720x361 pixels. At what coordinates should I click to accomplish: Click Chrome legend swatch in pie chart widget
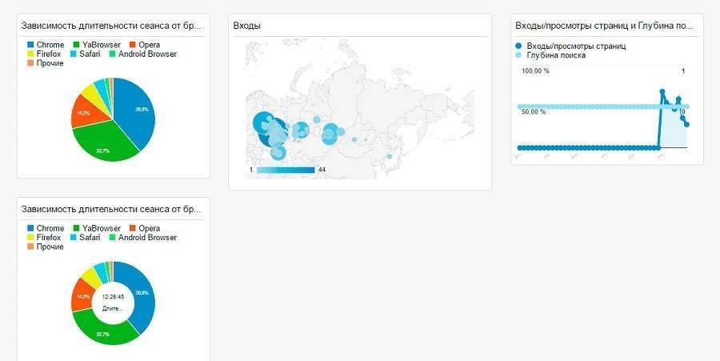click(30, 45)
